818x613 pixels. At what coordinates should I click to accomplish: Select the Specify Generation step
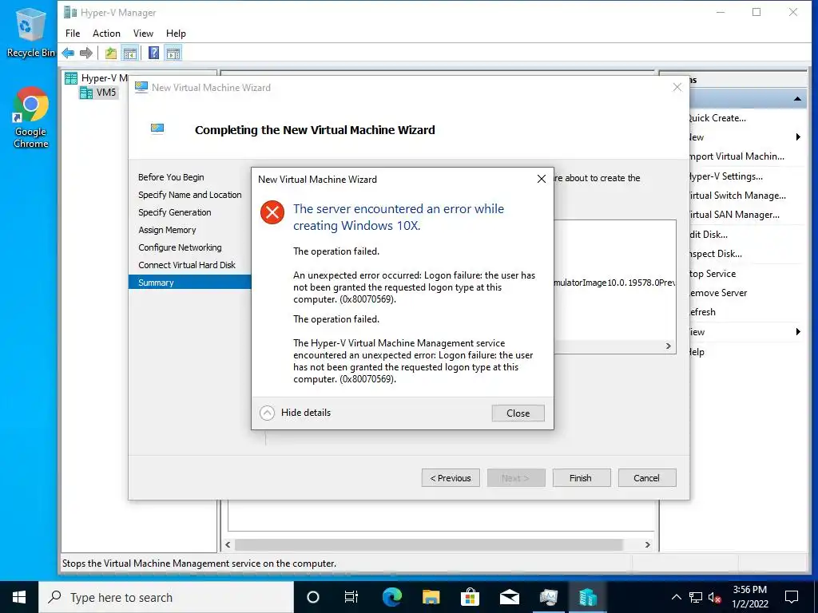point(175,212)
